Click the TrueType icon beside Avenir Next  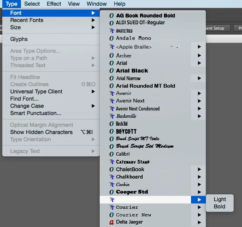[x=112, y=101]
